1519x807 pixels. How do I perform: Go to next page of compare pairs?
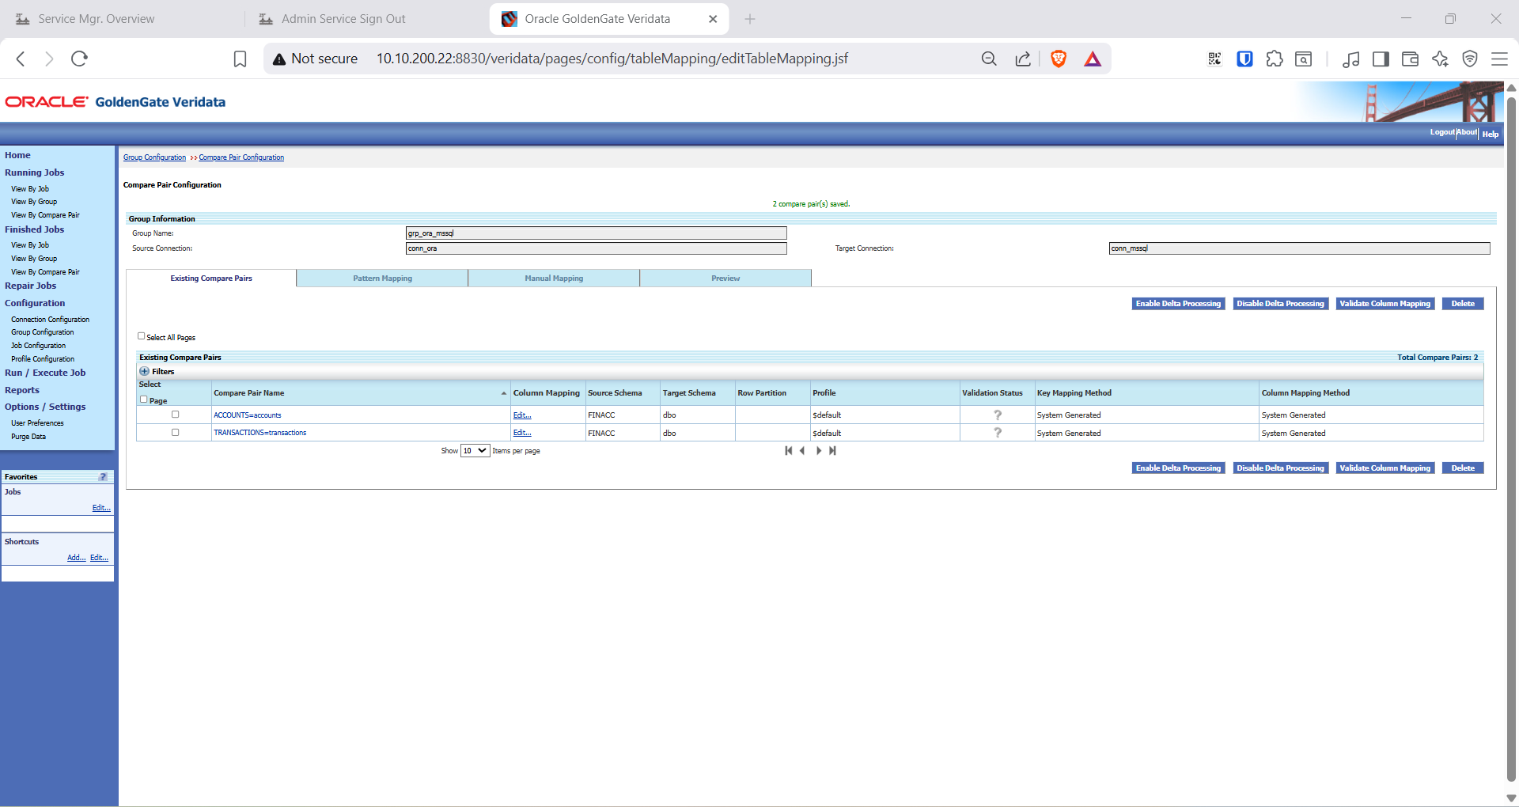[x=818, y=451]
